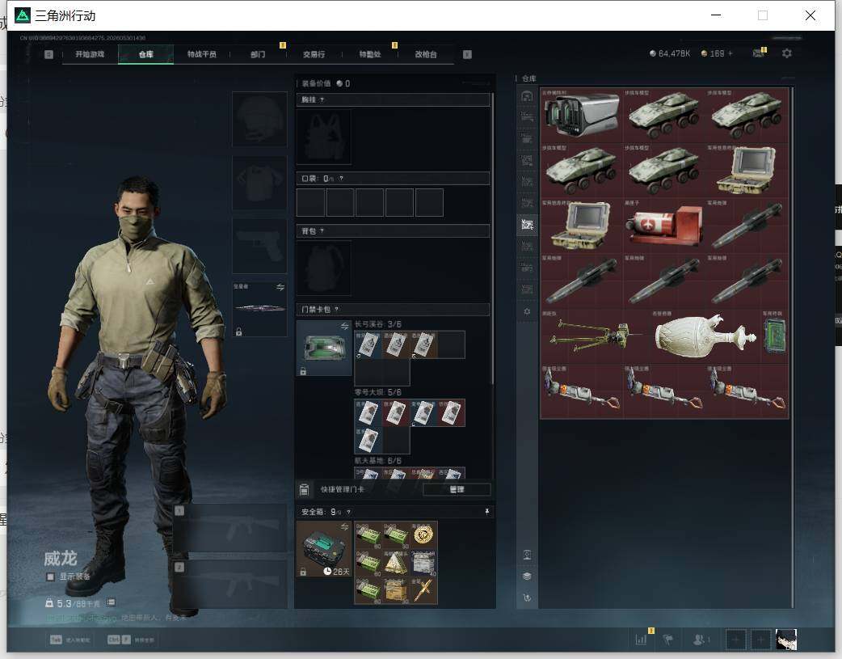Go to the 交易行 tab
The image size is (842, 659).
point(314,54)
